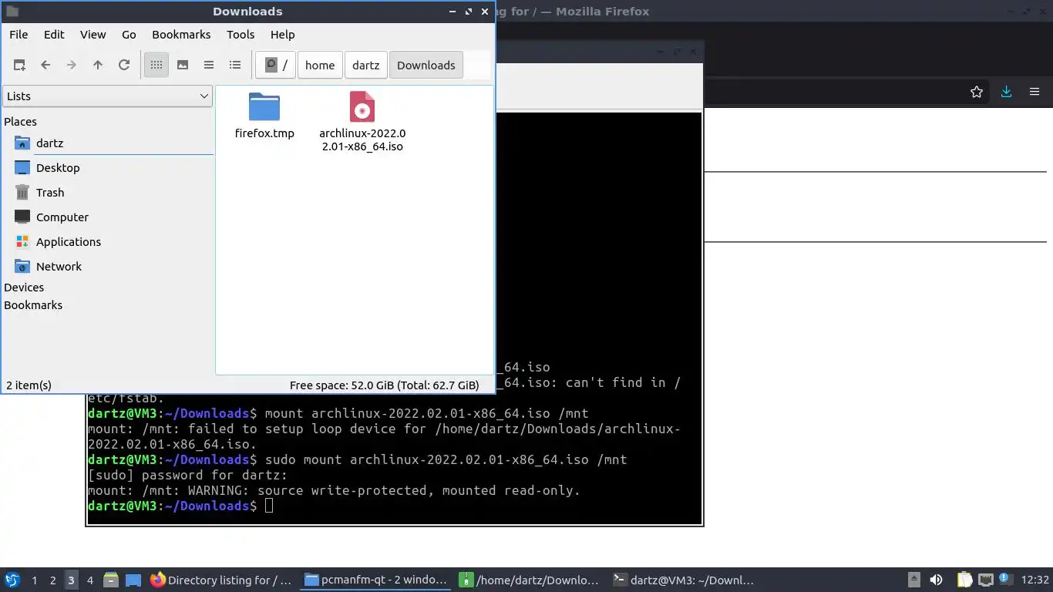Open the Lists side pane dropdown

coord(107,96)
